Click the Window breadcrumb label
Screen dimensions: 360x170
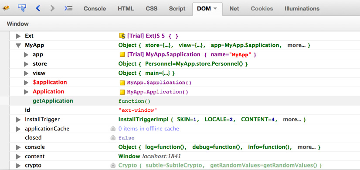[18, 24]
